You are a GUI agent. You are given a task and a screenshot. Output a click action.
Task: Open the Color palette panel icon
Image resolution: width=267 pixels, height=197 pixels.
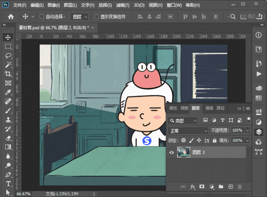tap(259, 88)
